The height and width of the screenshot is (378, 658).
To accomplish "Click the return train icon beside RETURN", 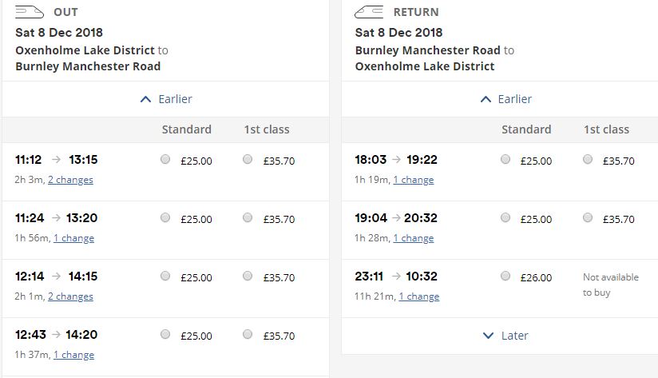I will tap(369, 12).
